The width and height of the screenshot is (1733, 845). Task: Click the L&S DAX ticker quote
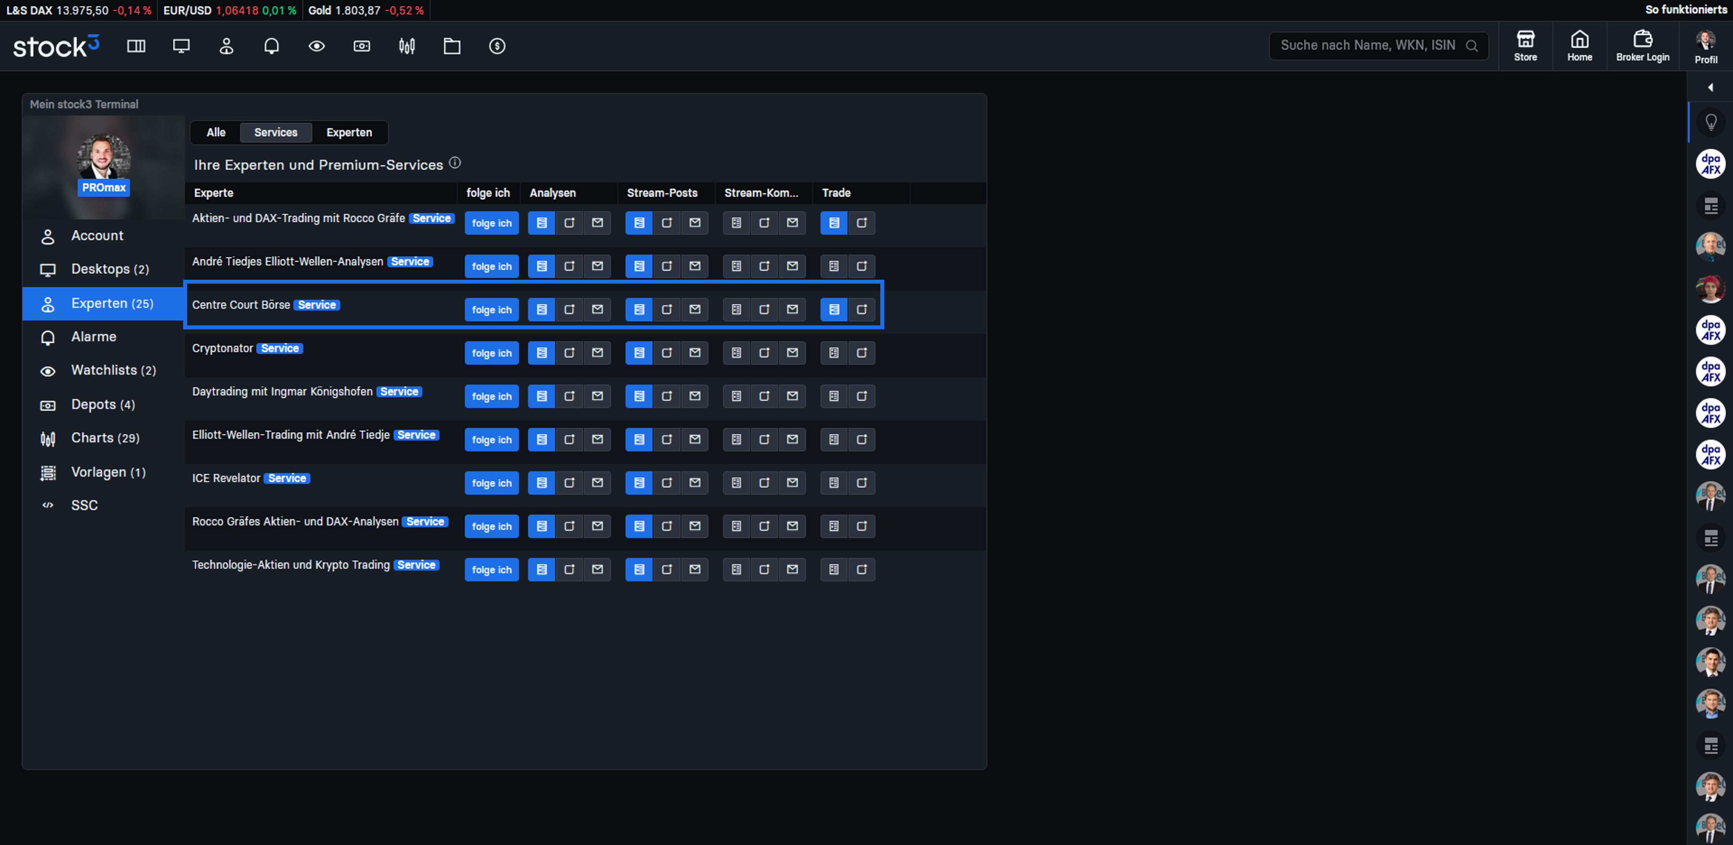coord(79,10)
